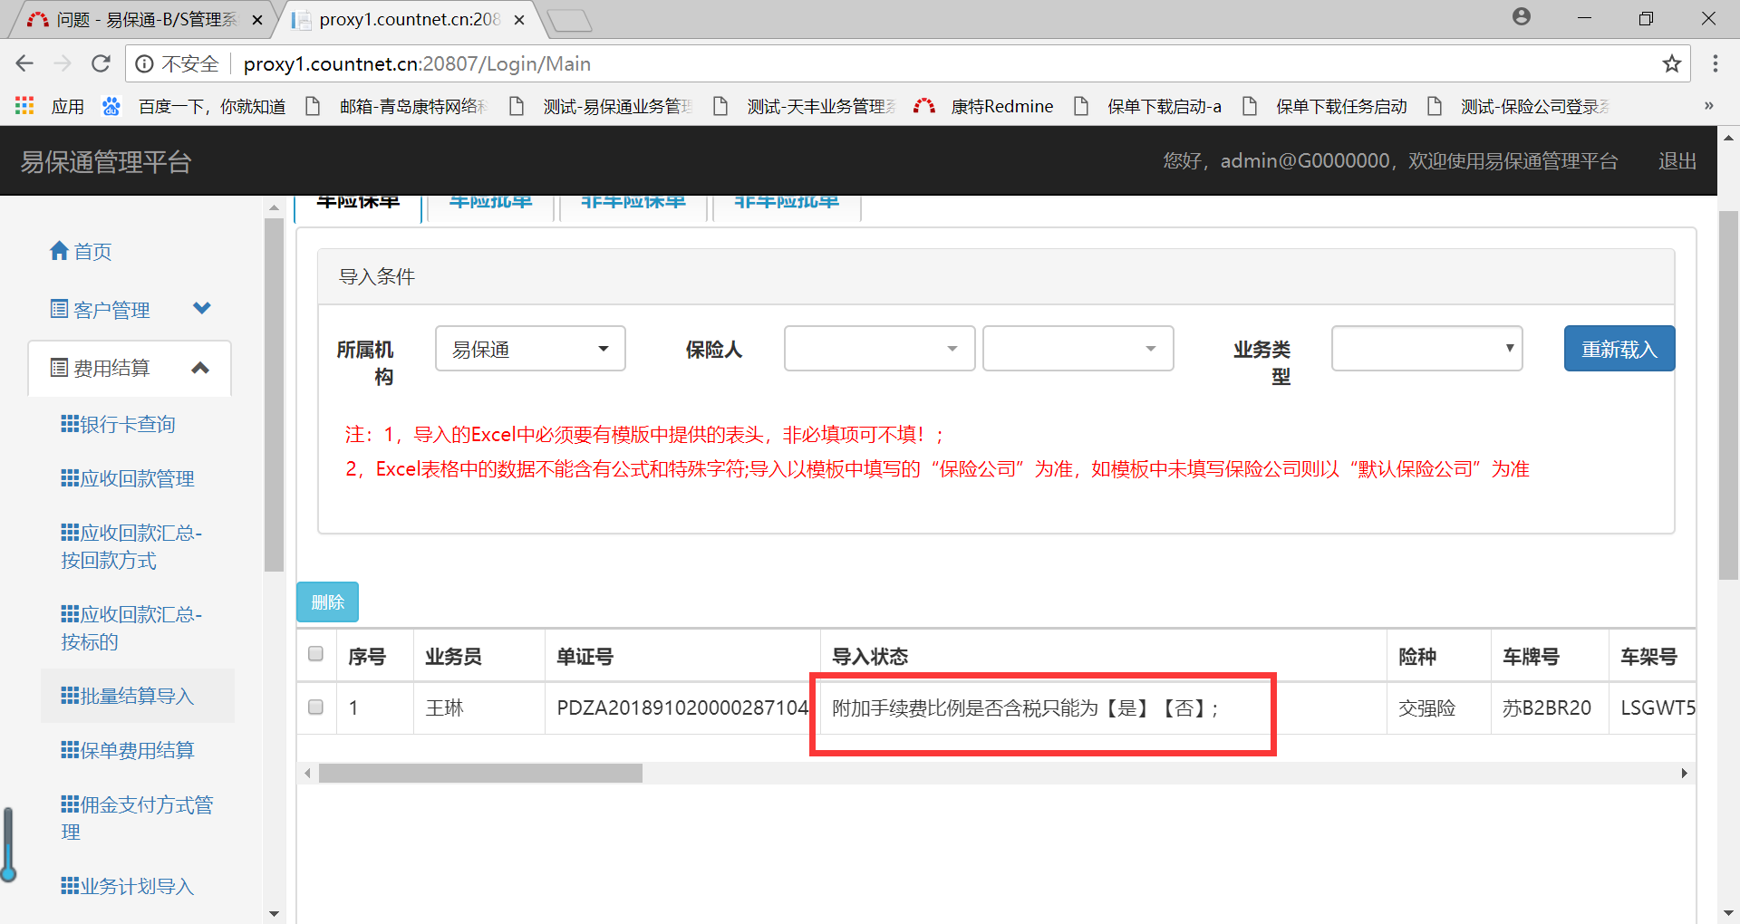Open 业务计划导入 in the sidebar

click(x=128, y=886)
